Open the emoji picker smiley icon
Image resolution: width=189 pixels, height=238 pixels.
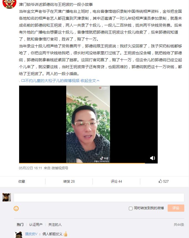[16, 208]
